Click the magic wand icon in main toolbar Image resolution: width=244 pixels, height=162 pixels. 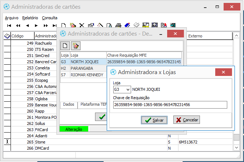tap(100, 25)
